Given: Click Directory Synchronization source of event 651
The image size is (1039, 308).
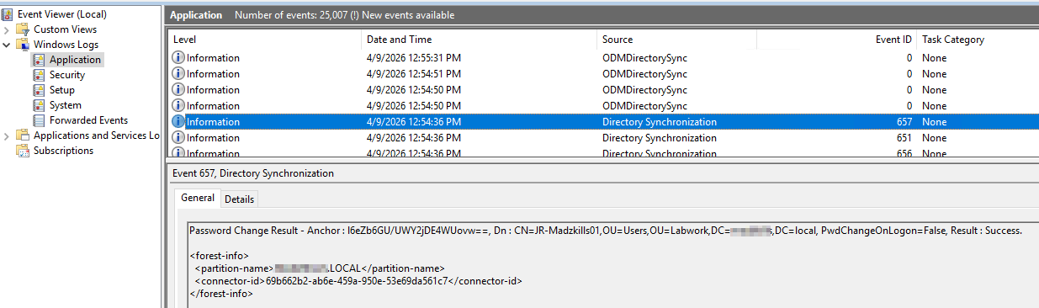Looking at the screenshot, I should pos(660,138).
